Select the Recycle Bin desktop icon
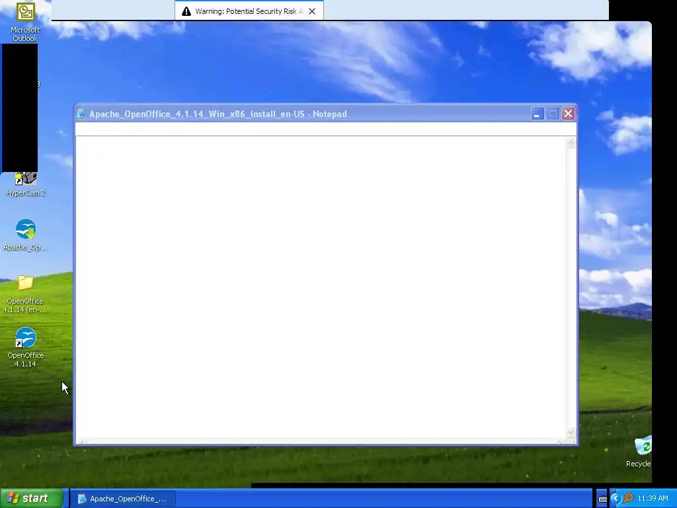 tap(640, 451)
